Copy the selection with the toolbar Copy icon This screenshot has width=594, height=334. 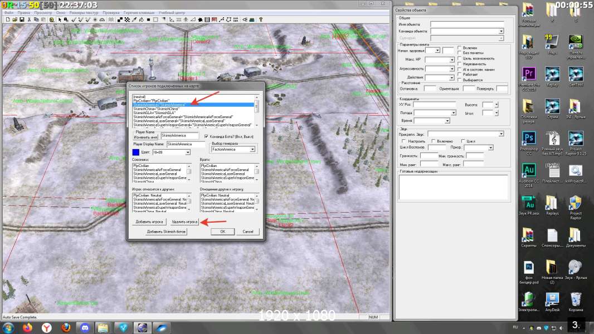pos(36,19)
